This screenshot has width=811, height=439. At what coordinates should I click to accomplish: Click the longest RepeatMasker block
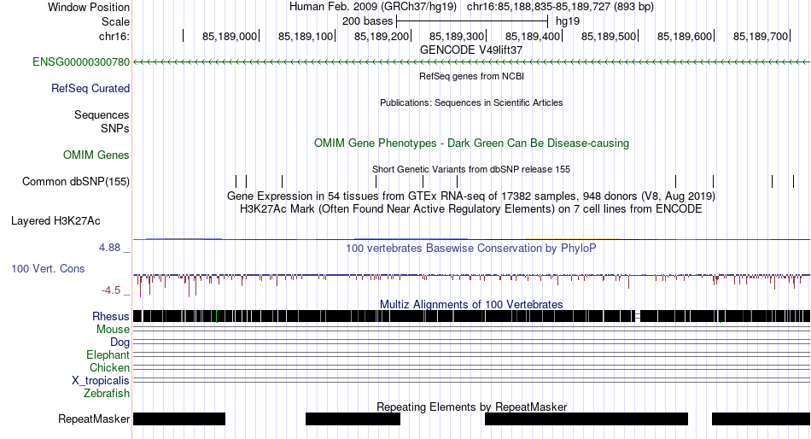586,419
